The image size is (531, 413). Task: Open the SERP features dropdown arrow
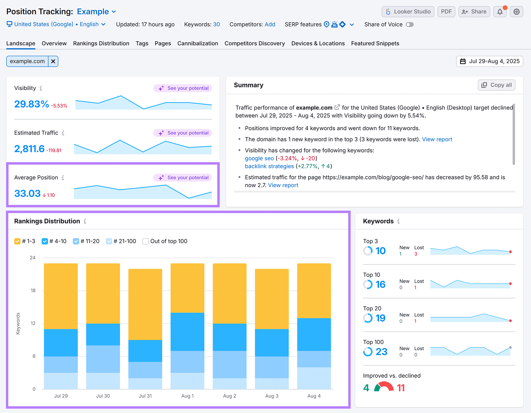pyautogui.click(x=352, y=24)
